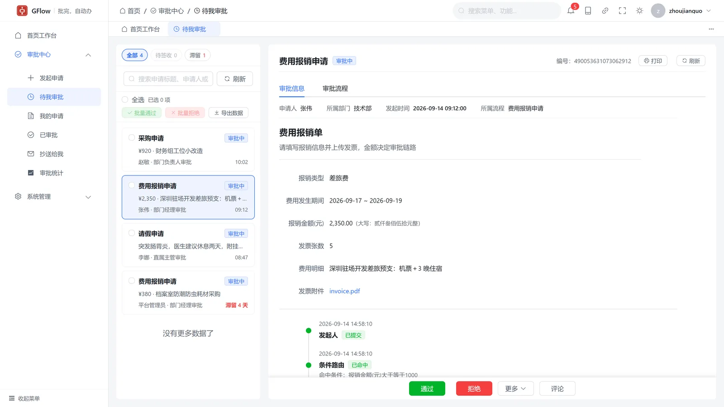
Task: Show 全部 4 items filter
Action: click(x=135, y=55)
